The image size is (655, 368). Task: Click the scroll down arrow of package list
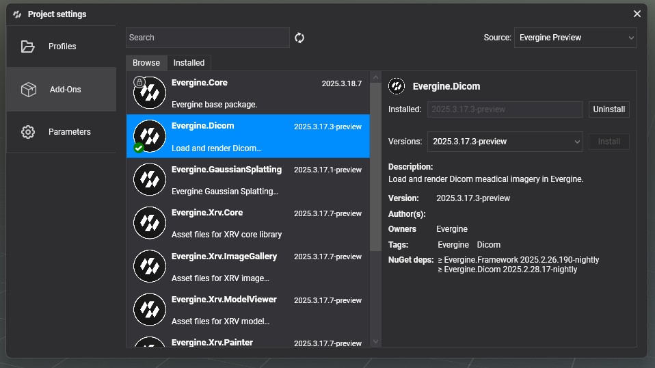coord(375,341)
